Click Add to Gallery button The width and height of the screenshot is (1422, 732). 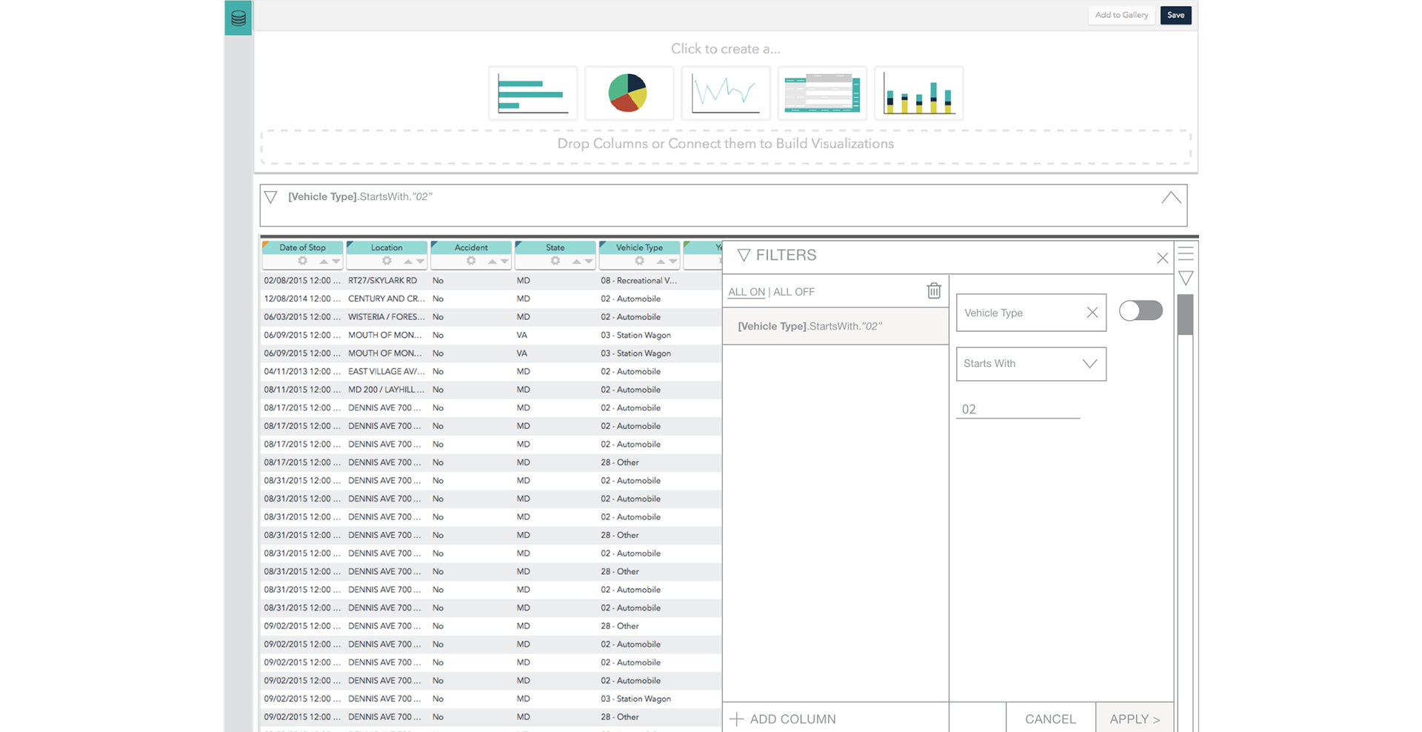[x=1121, y=15]
